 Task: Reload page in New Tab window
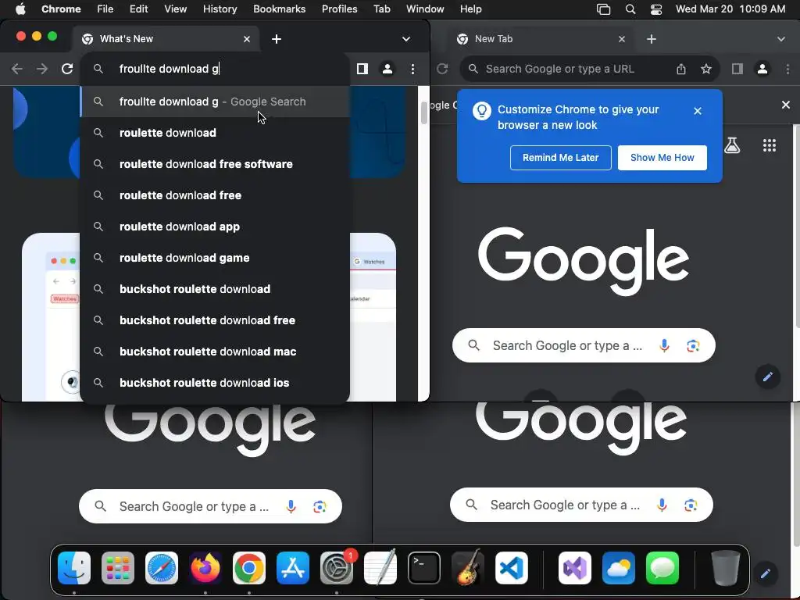(x=442, y=69)
